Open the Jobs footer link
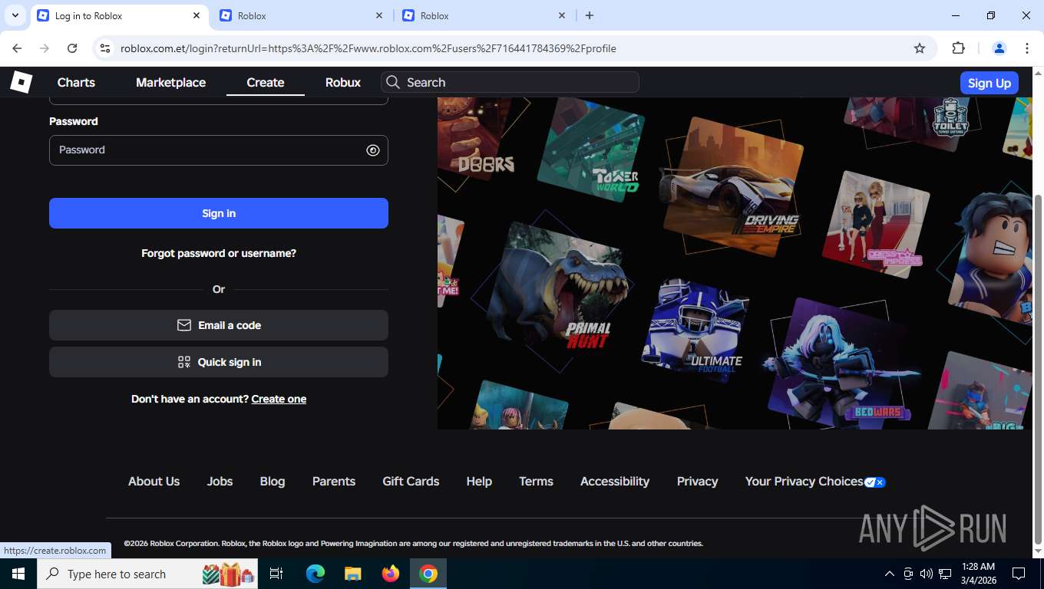The width and height of the screenshot is (1044, 589). [x=220, y=481]
